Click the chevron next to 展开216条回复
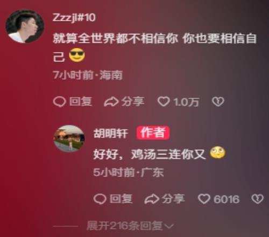This screenshot has height=237, width=269. pyautogui.click(x=169, y=226)
